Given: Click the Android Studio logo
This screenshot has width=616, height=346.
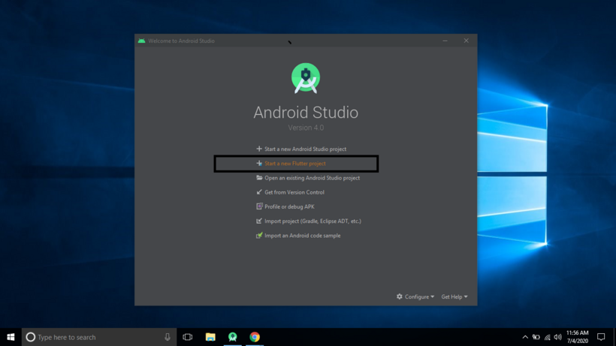Looking at the screenshot, I should click(306, 79).
